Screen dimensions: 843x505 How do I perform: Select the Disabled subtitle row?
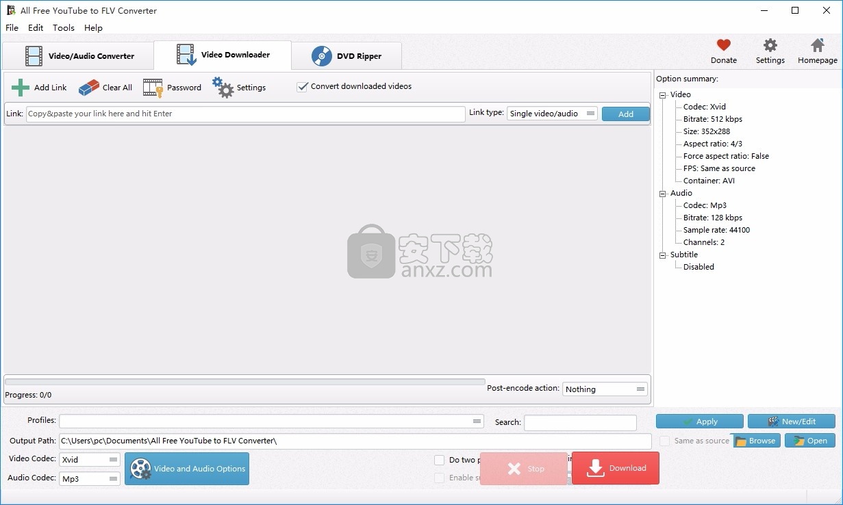point(699,267)
